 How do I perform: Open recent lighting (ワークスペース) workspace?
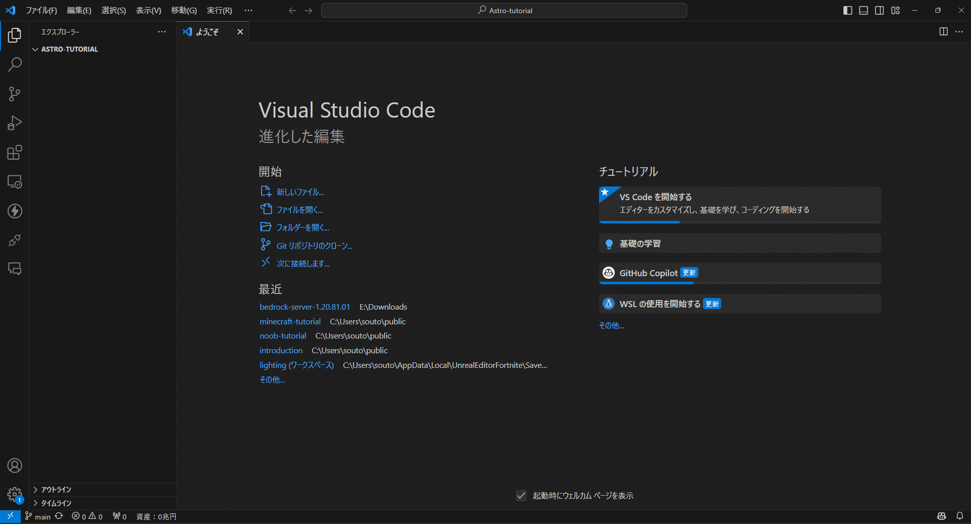296,365
